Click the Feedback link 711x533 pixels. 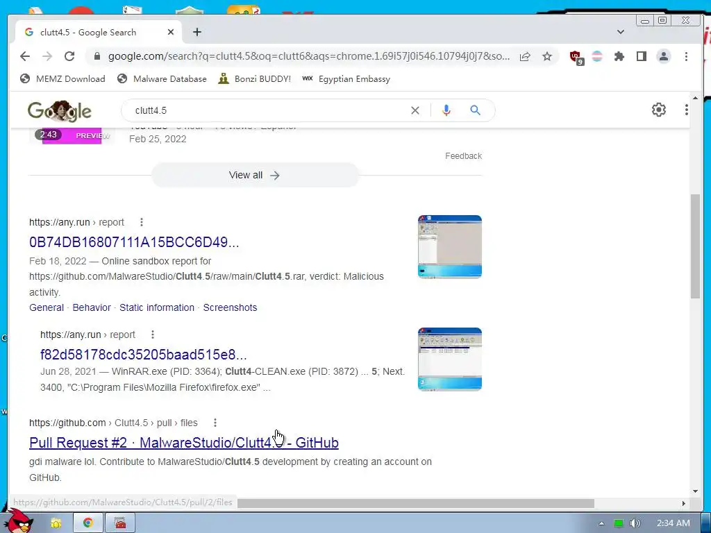click(x=463, y=156)
